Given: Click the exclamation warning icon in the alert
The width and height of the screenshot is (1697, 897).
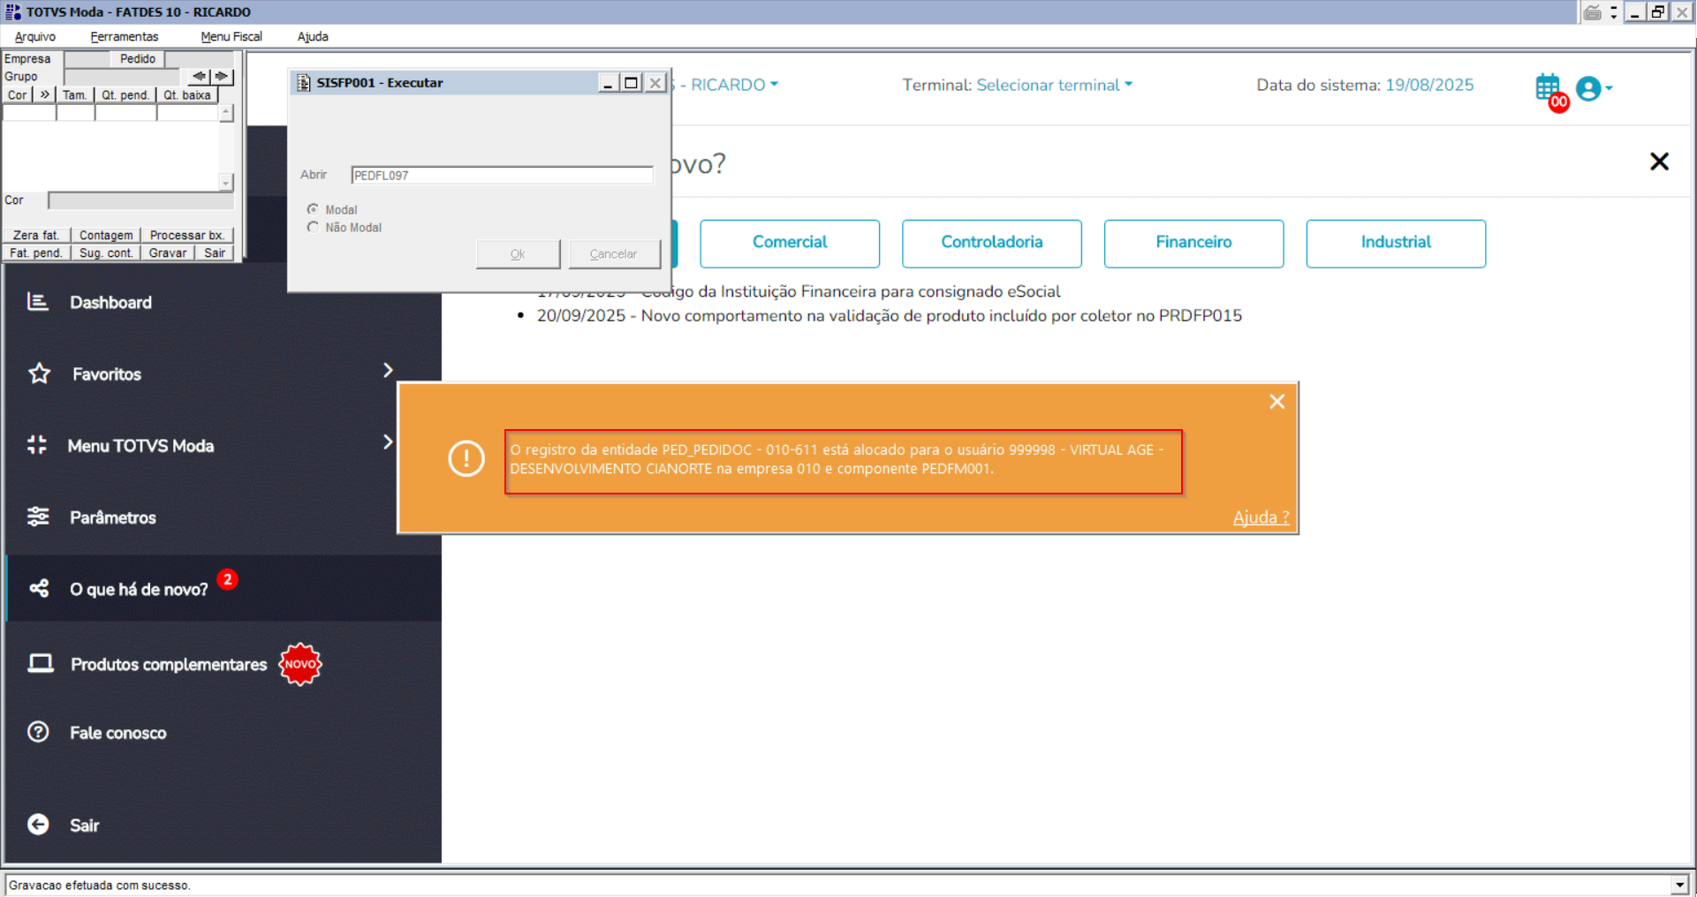Looking at the screenshot, I should tap(466, 458).
